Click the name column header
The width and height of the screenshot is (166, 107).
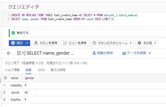15,78
